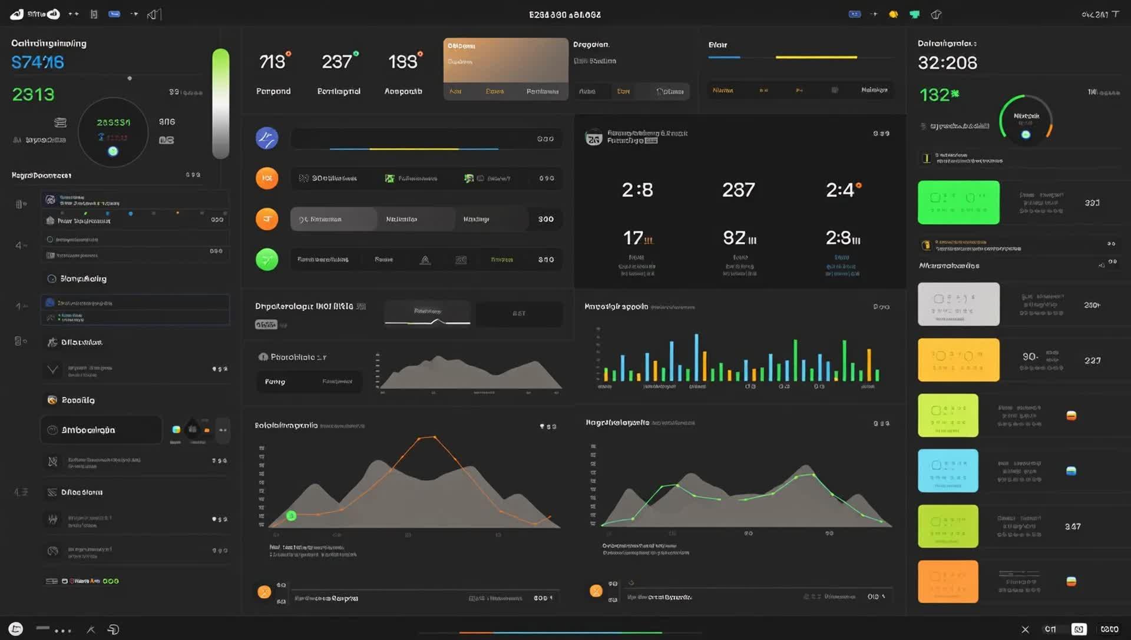1131x640 pixels.
Task: Click the yellow circle icon in top bar
Action: coord(894,14)
